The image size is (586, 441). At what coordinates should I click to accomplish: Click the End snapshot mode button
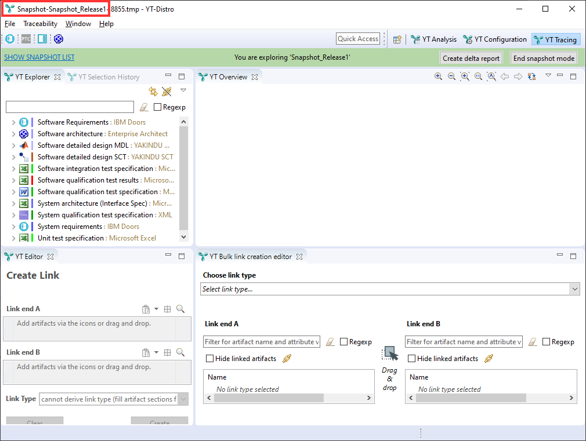point(544,59)
